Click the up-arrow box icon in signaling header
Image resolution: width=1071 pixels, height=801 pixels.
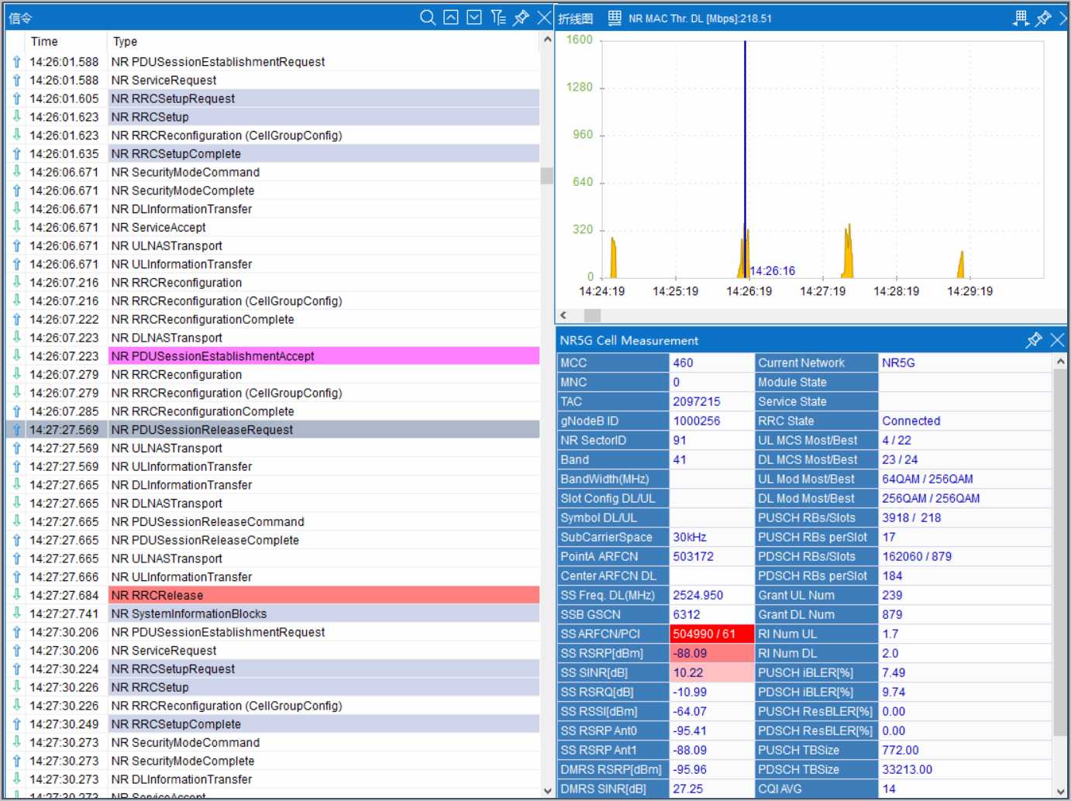(x=451, y=18)
